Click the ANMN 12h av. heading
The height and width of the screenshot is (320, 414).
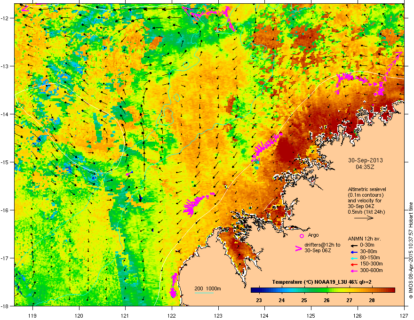[x=364, y=239]
